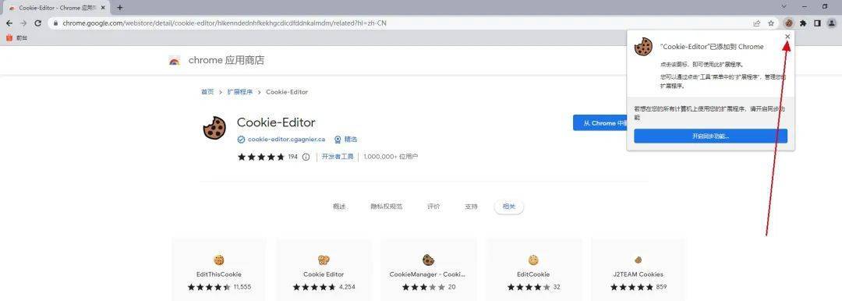Click the forward navigation arrow

click(23, 23)
